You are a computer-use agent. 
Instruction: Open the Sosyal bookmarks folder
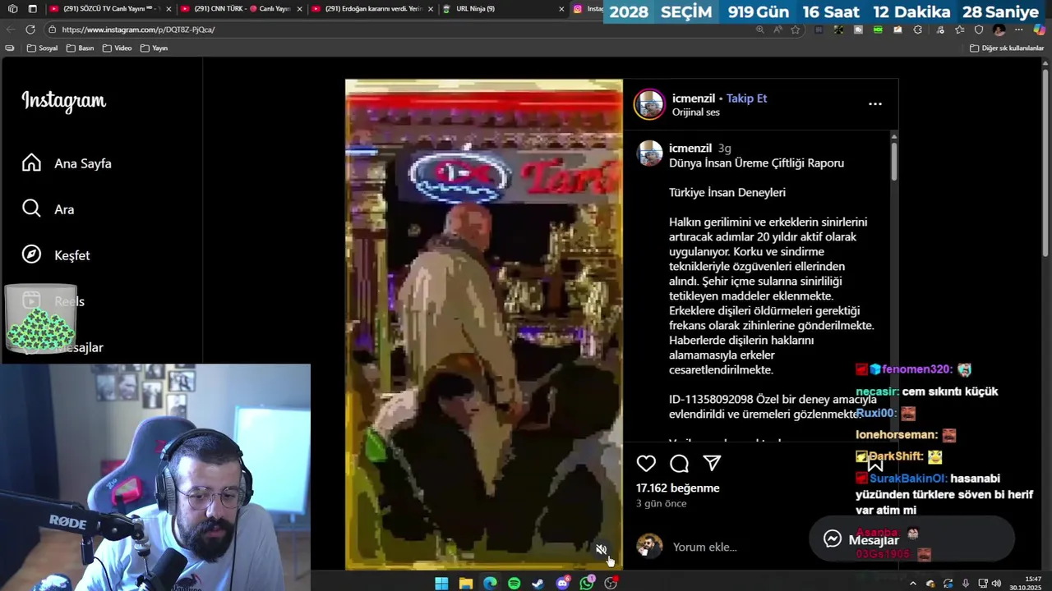42,48
